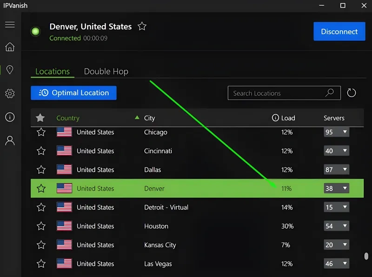Click the Optimal Location button
This screenshot has width=372, height=277.
(x=73, y=93)
